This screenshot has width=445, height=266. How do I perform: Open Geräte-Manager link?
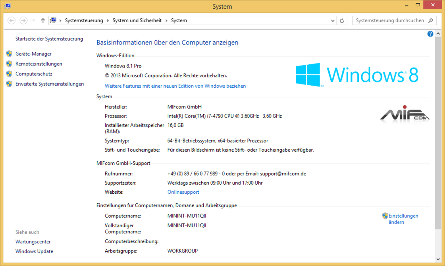pyautogui.click(x=33, y=54)
